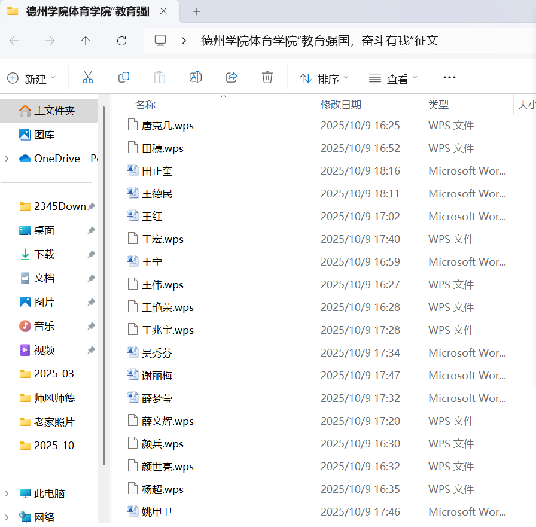Open a new tab with plus button
This screenshot has height=527, width=536.
click(x=197, y=11)
